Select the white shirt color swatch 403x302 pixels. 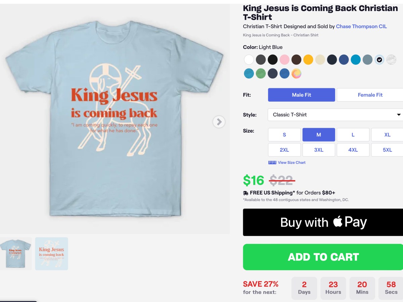(249, 59)
